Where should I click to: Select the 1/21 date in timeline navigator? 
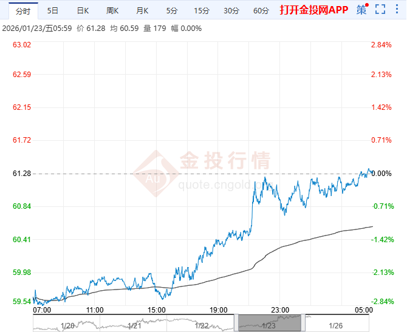(x=134, y=325)
